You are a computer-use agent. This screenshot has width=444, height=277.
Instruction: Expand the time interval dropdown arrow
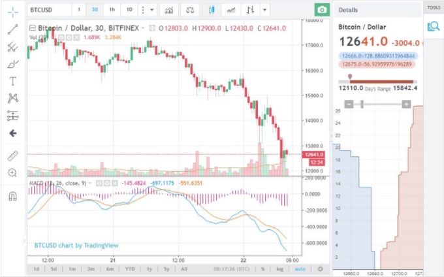tap(152, 10)
